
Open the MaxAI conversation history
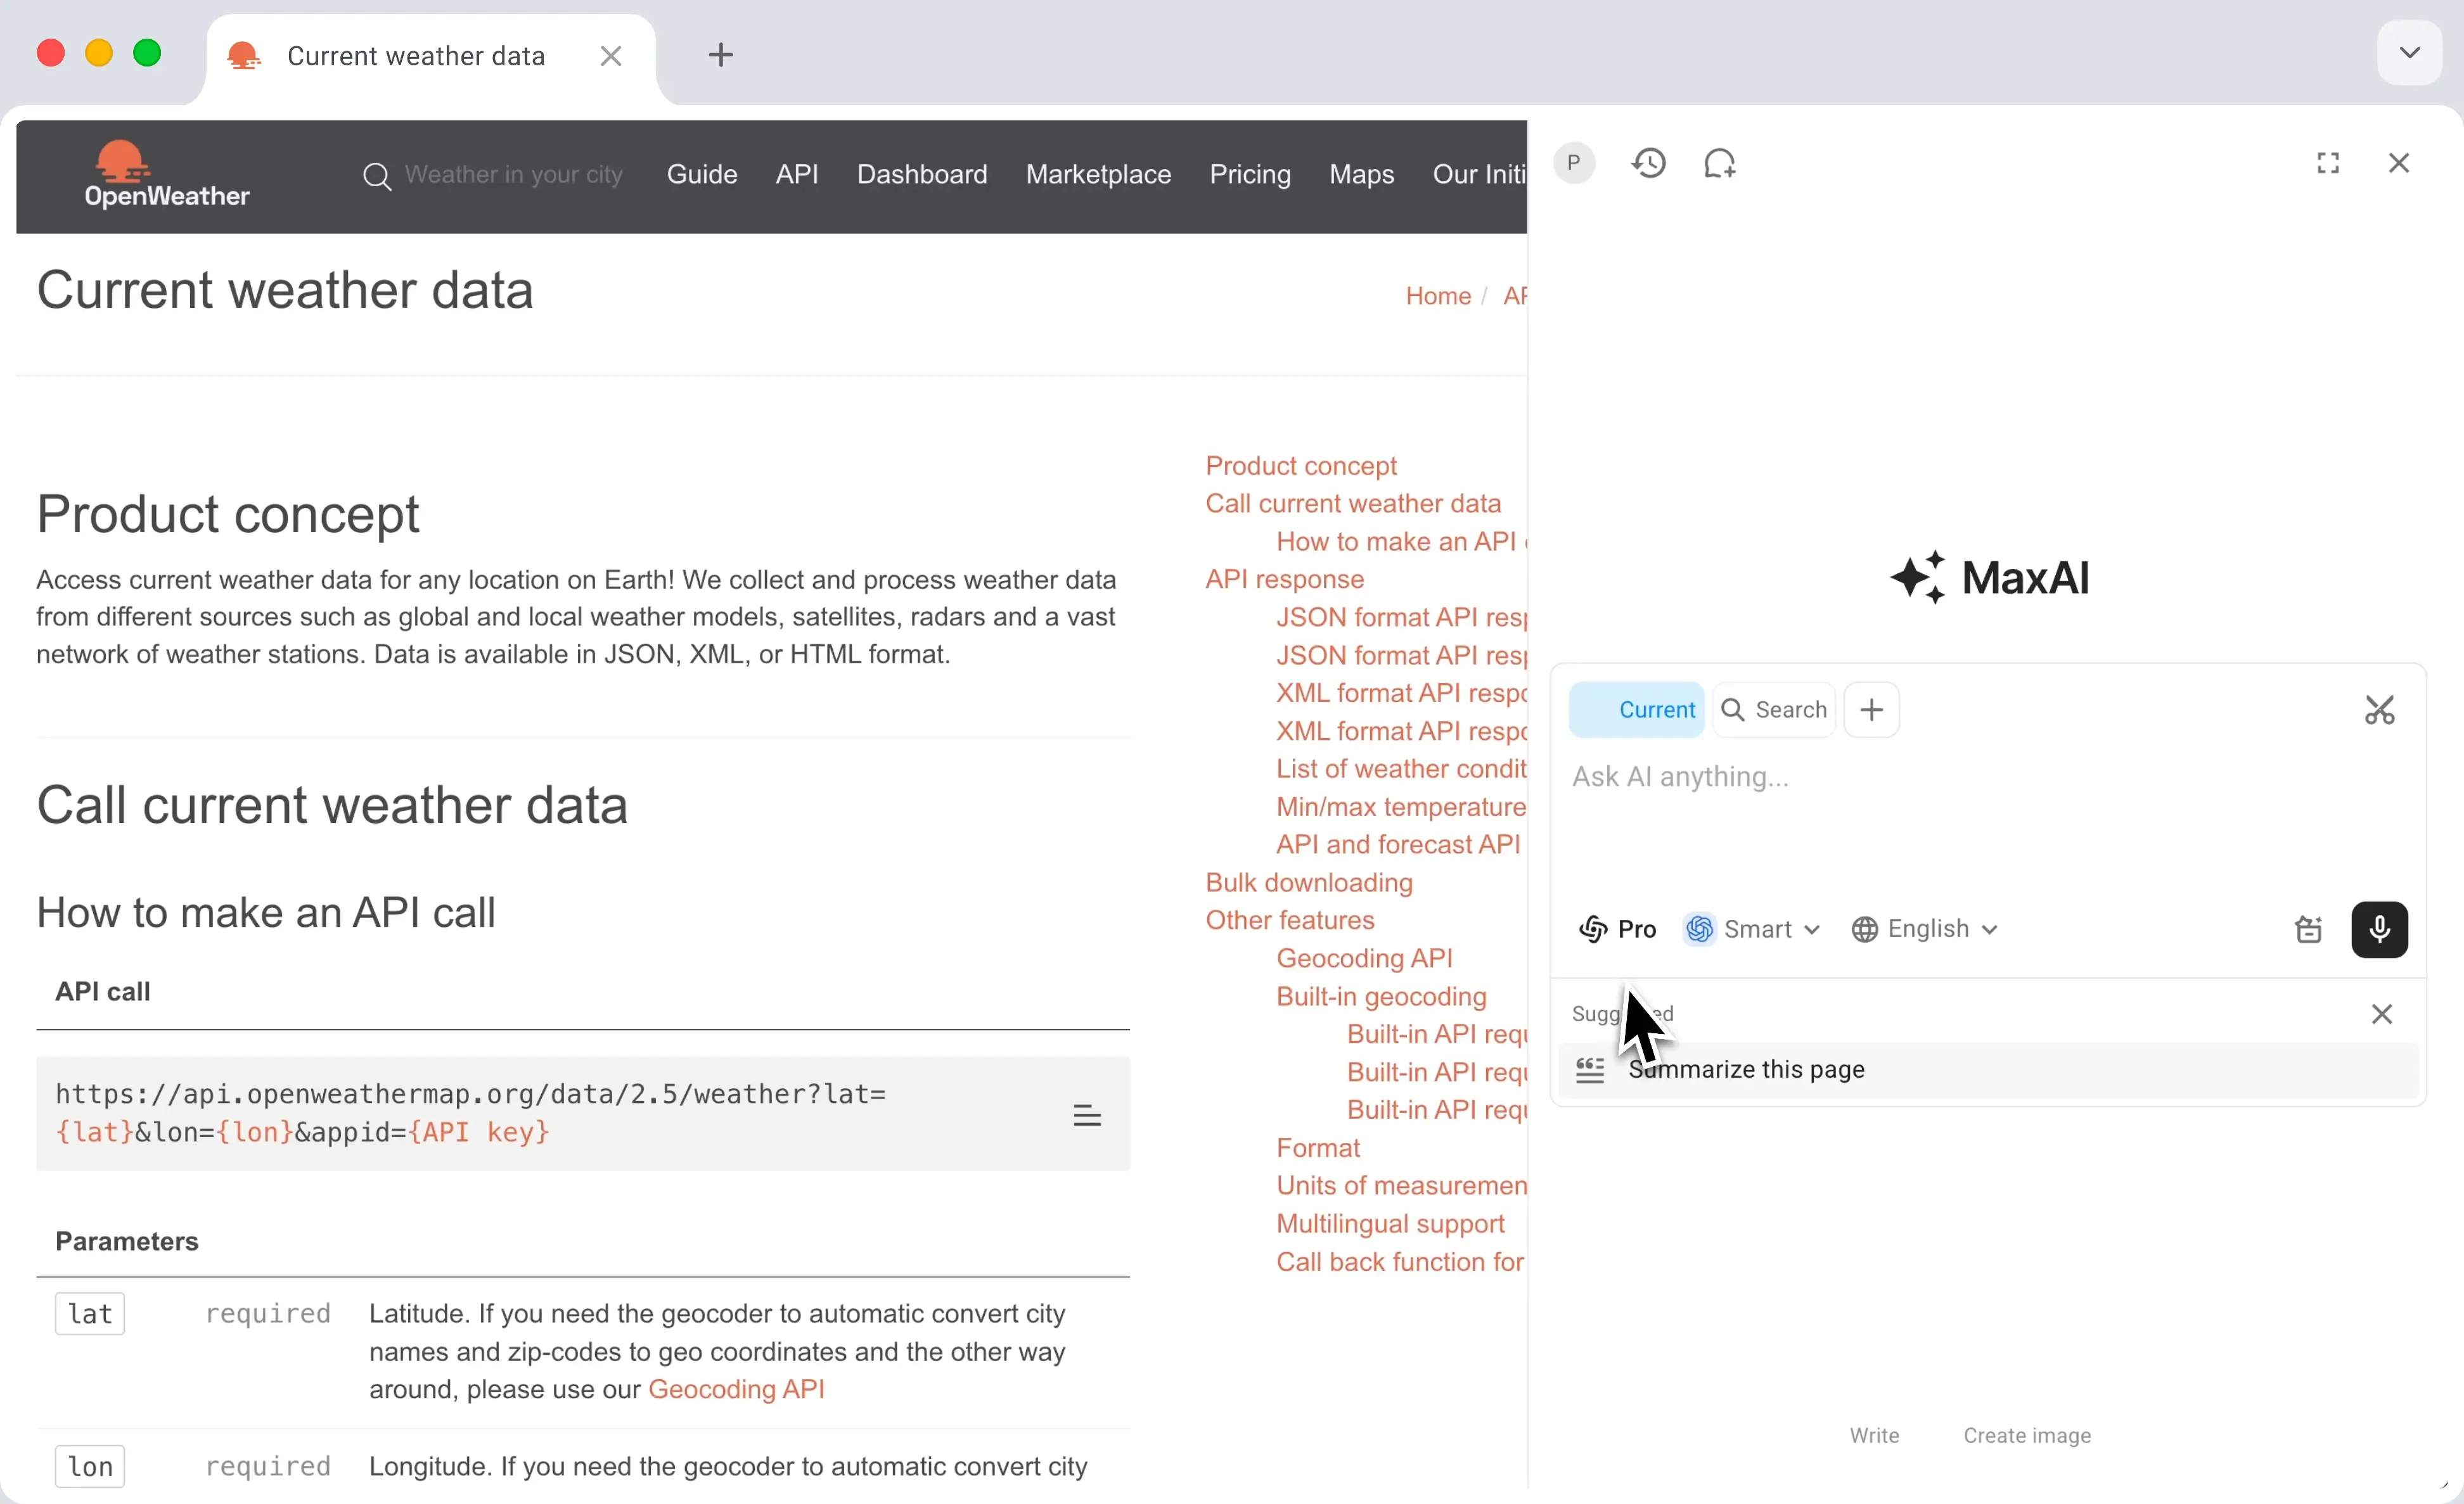click(1648, 163)
